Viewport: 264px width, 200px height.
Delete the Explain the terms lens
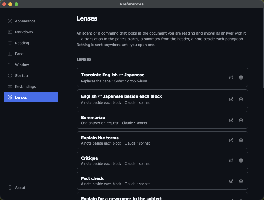tap(241, 140)
